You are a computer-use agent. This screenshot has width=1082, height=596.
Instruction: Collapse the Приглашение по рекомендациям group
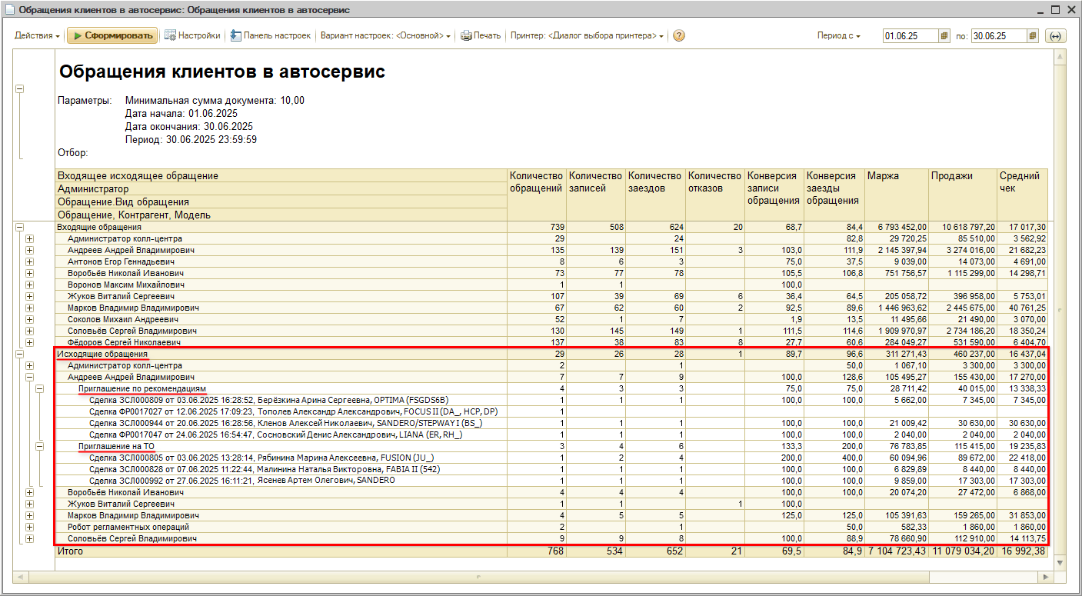[x=41, y=388]
